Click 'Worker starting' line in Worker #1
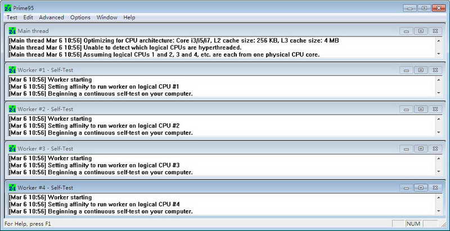The width and height of the screenshot is (450, 231). point(51,80)
